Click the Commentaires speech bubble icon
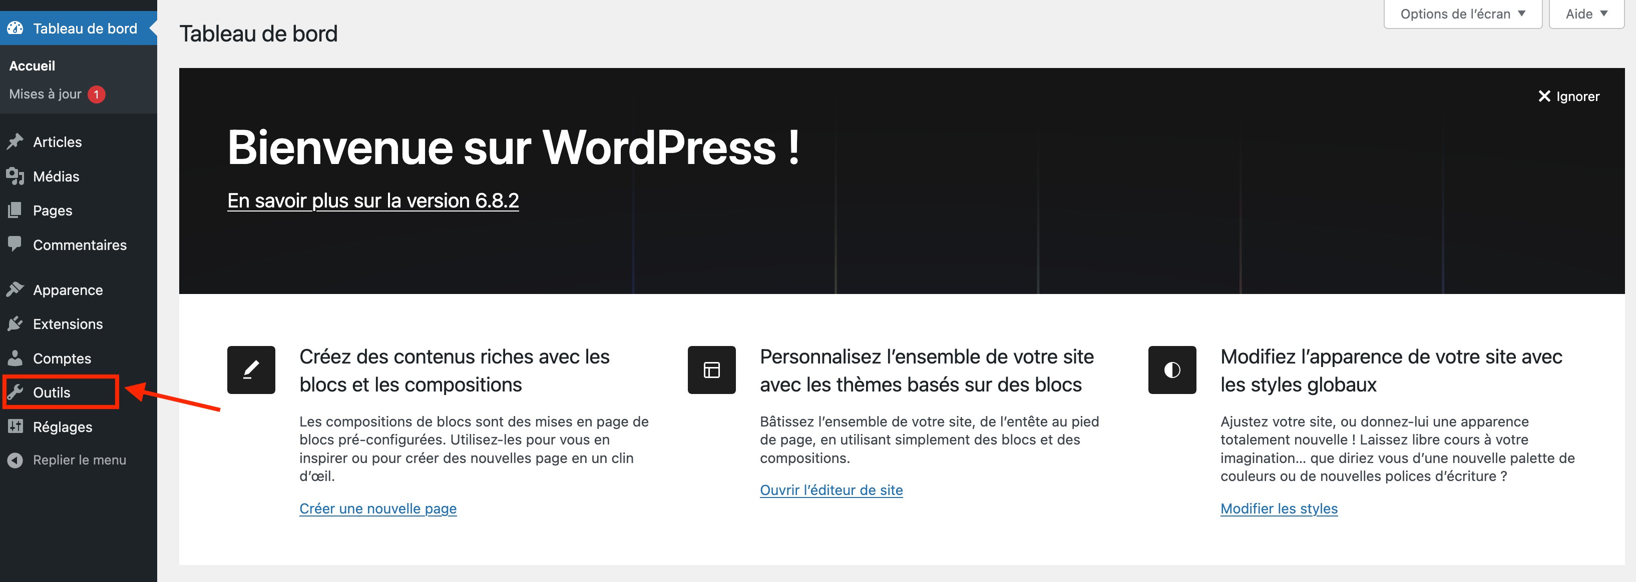Screen dimensions: 1636x582 (15, 244)
